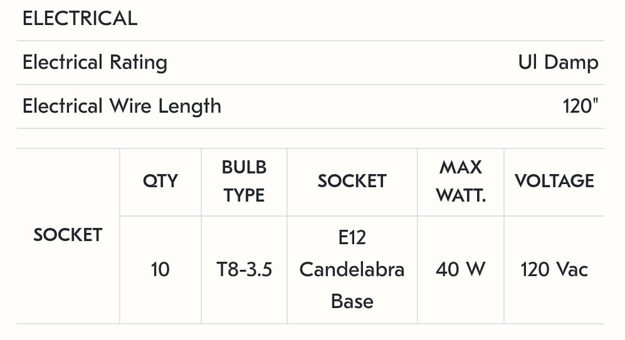Select the quantity value 10
Screen dimensions: 625x340
pyautogui.click(x=160, y=270)
